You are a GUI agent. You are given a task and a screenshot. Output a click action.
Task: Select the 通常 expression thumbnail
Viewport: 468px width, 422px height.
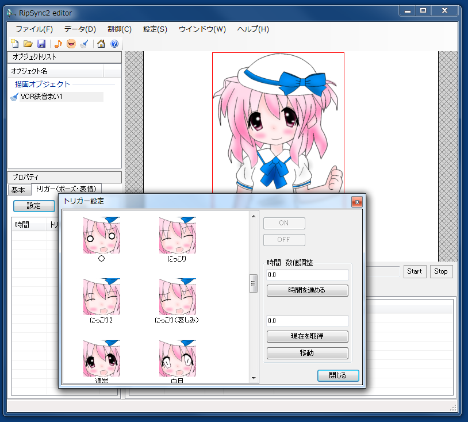click(102, 358)
